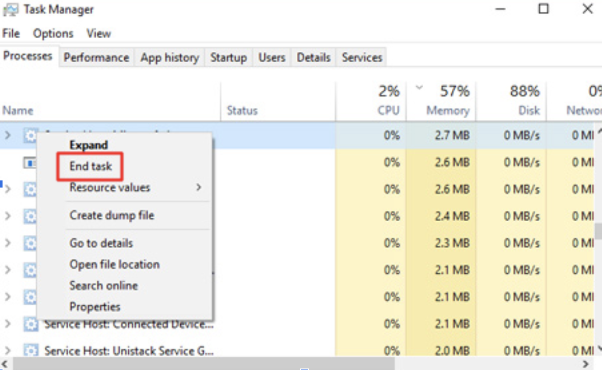Switch to the Details tab
The height and width of the screenshot is (370, 602).
point(313,57)
